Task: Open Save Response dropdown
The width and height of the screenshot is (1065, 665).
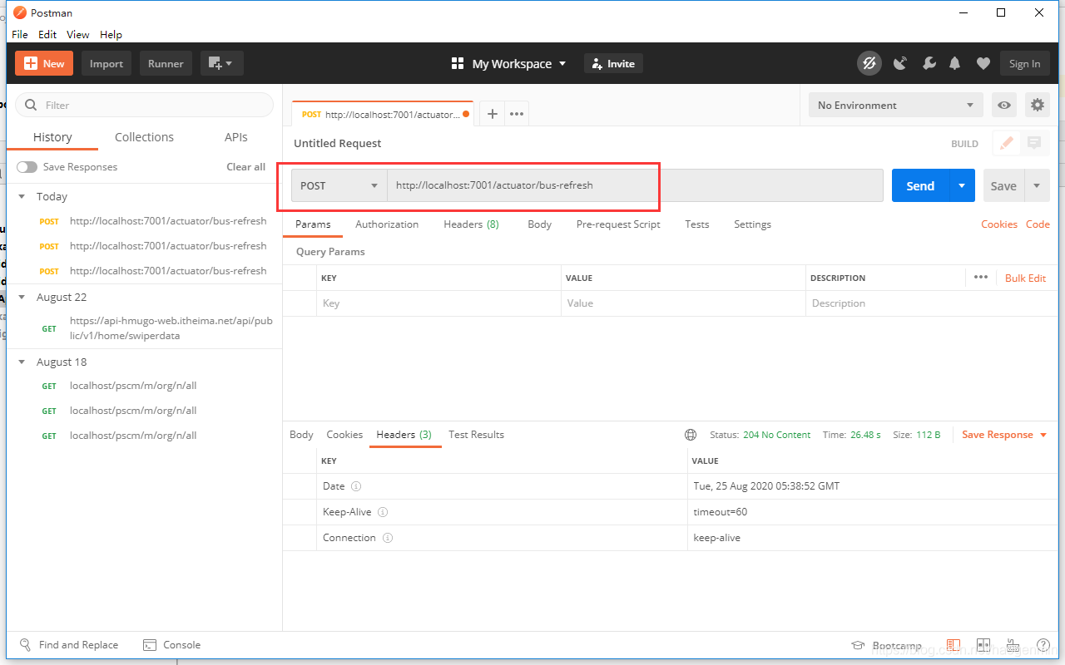Action: click(x=1004, y=435)
